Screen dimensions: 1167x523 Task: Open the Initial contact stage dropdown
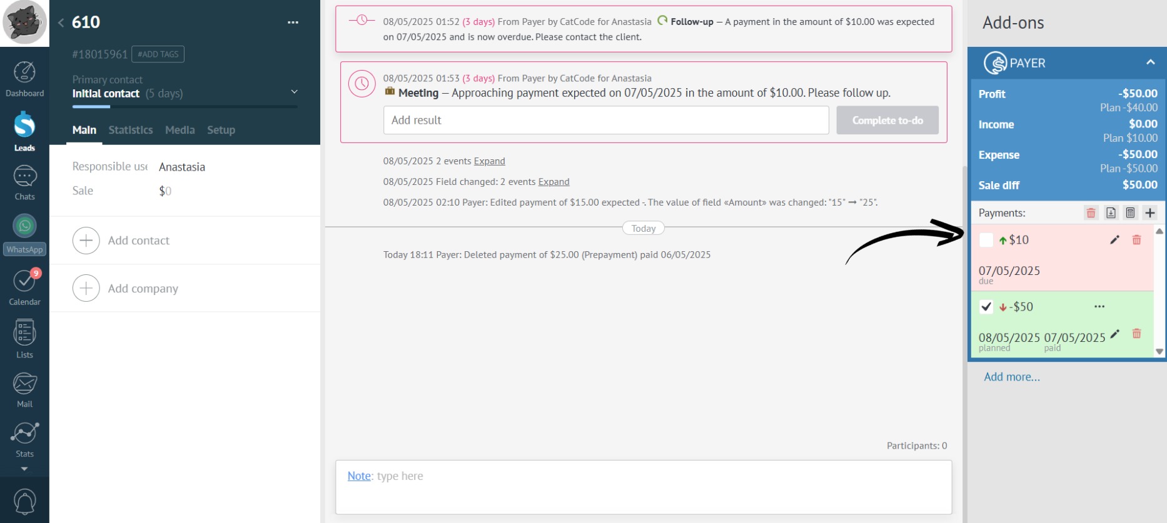click(x=294, y=92)
